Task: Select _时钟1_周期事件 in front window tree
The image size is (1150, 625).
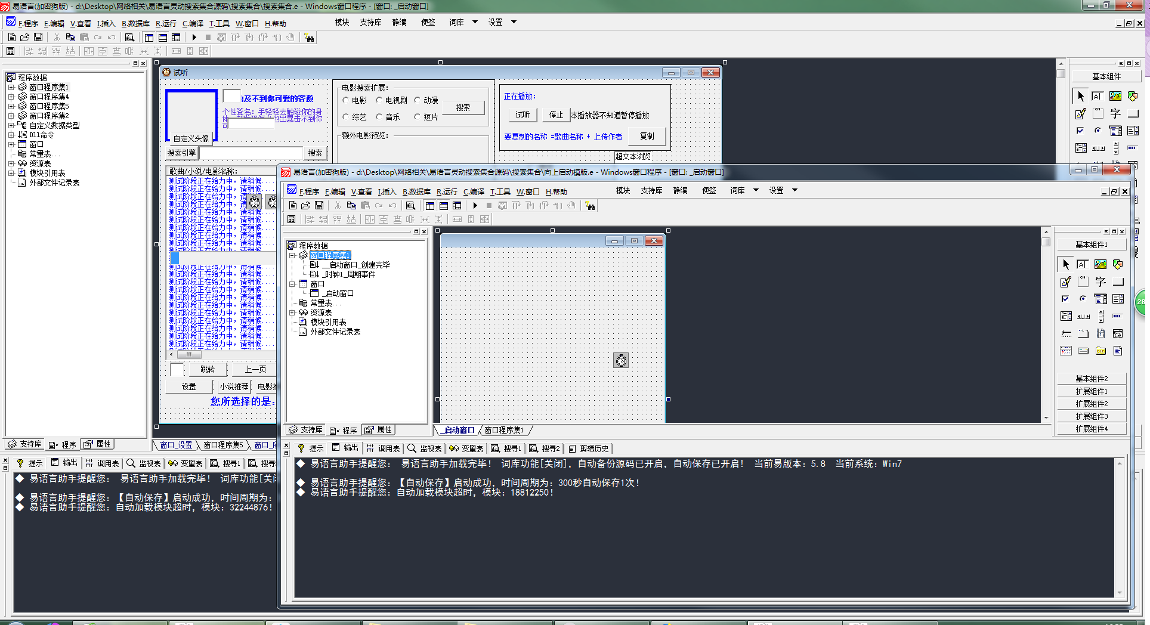Action: pyautogui.click(x=348, y=274)
